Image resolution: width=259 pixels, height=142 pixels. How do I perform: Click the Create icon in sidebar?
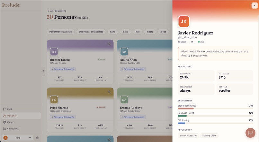click(x=4, y=122)
